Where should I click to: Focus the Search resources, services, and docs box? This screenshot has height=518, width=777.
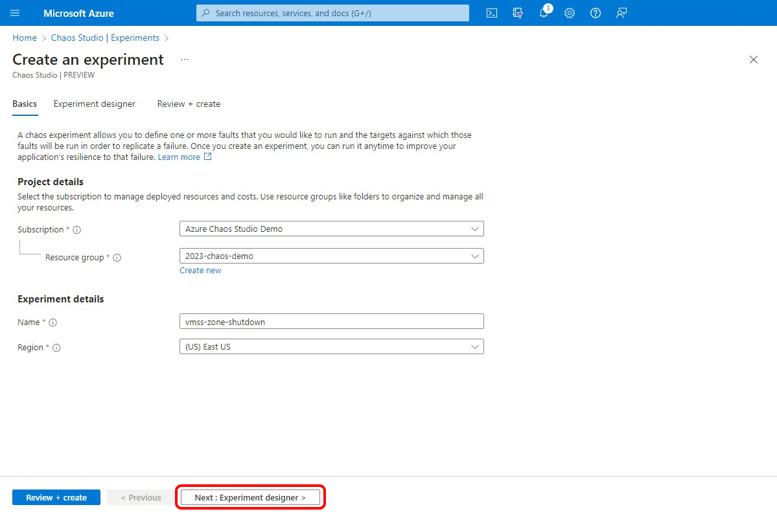tap(332, 13)
